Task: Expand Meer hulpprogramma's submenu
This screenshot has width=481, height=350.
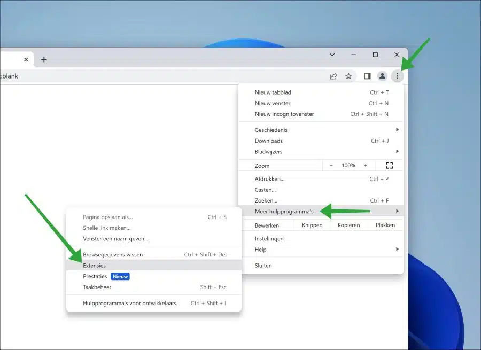Action: [x=321, y=211]
